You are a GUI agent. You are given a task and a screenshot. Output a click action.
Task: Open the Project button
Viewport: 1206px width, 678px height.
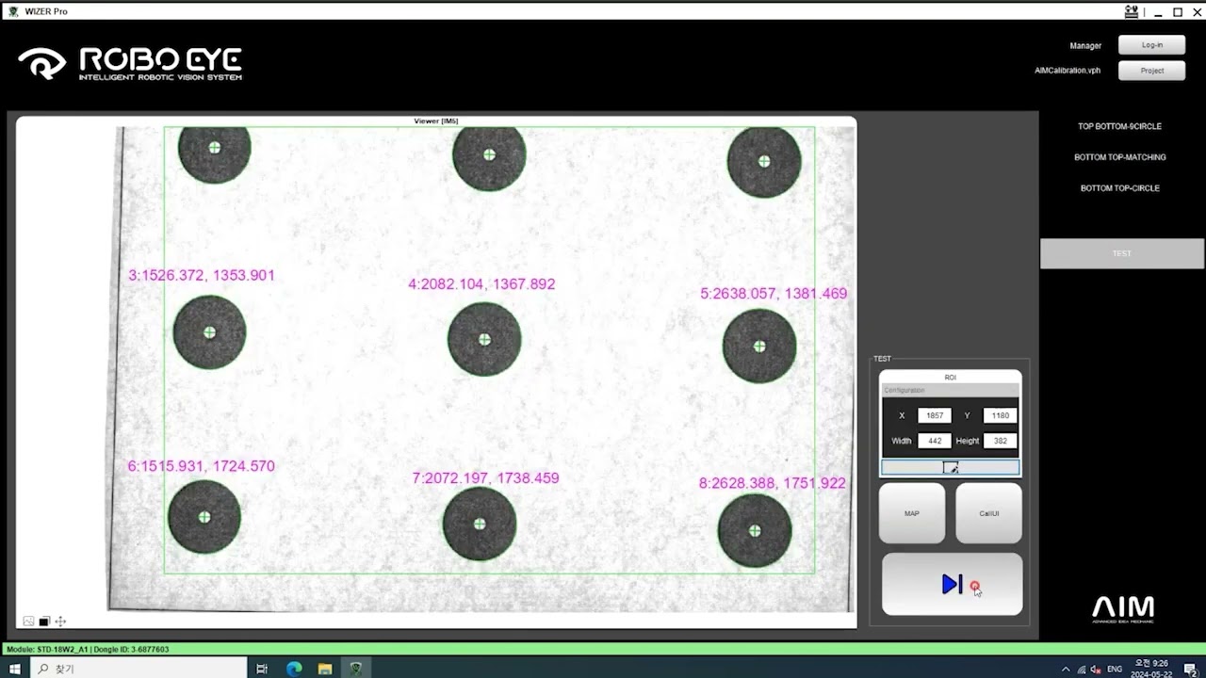[x=1151, y=71]
